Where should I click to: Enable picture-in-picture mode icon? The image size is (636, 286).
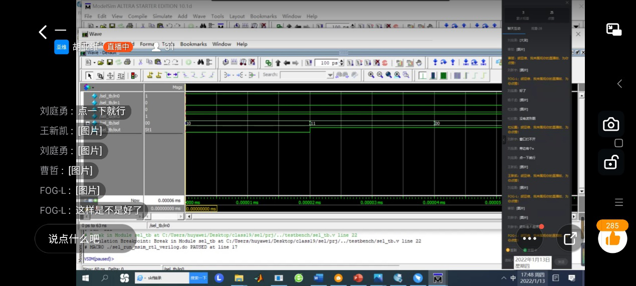click(x=613, y=30)
